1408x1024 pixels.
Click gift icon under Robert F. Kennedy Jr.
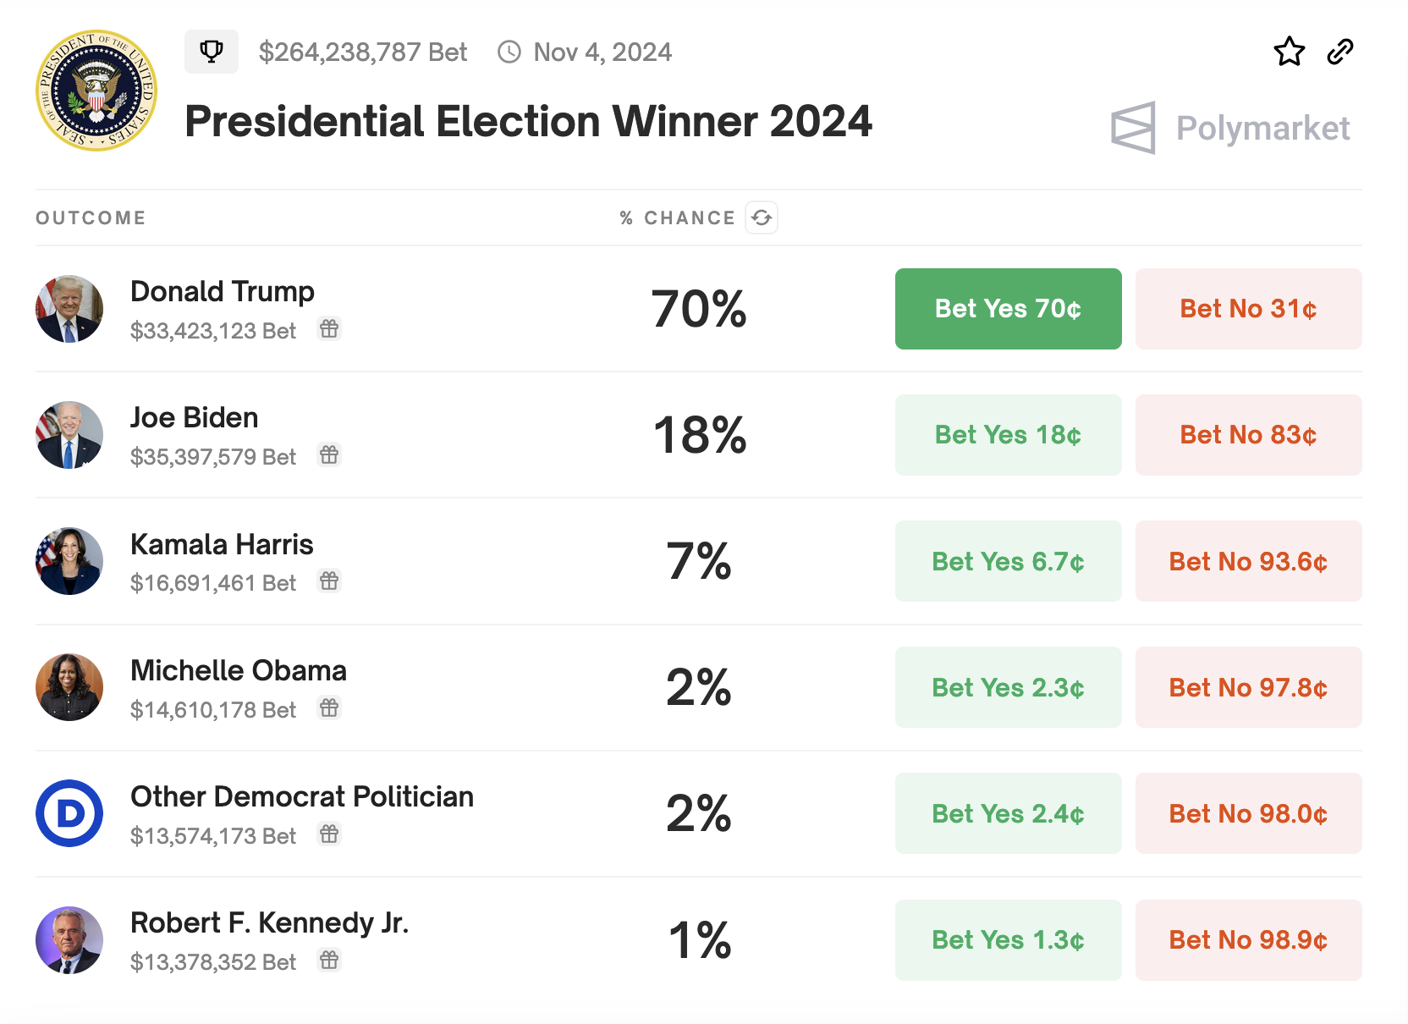click(329, 960)
